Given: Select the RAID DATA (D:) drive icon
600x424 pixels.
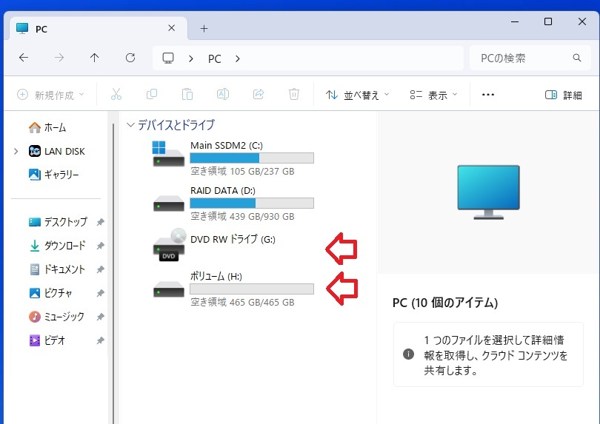Looking at the screenshot, I should (169, 203).
